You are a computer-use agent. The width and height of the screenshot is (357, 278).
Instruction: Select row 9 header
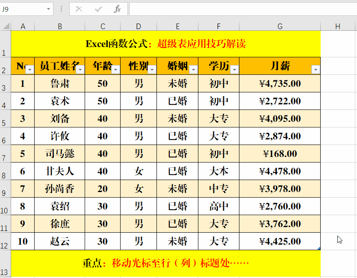coord(5,189)
